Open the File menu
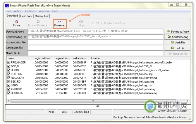The height and width of the screenshot is (124, 196). (9, 11)
